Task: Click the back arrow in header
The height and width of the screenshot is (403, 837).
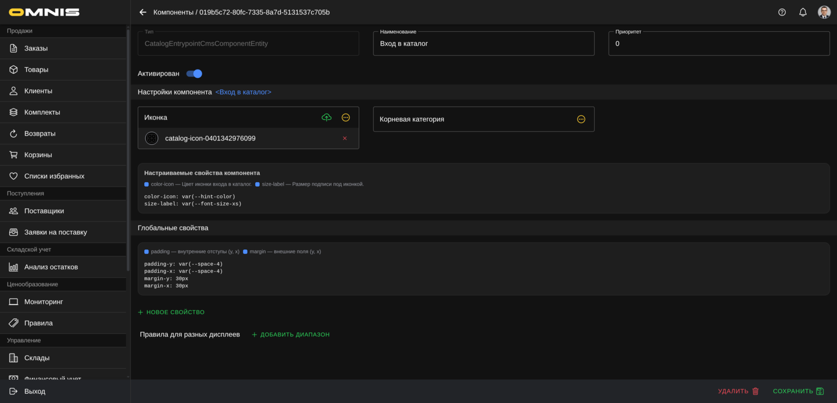Action: coord(143,12)
